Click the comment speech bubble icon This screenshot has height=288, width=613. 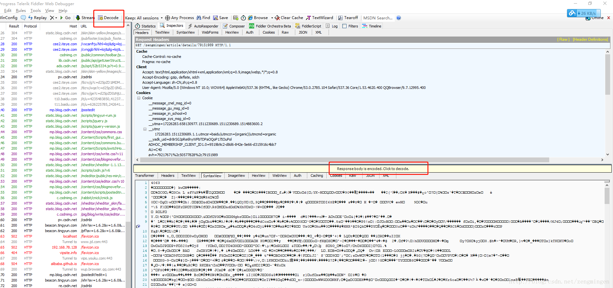[x=23, y=18]
